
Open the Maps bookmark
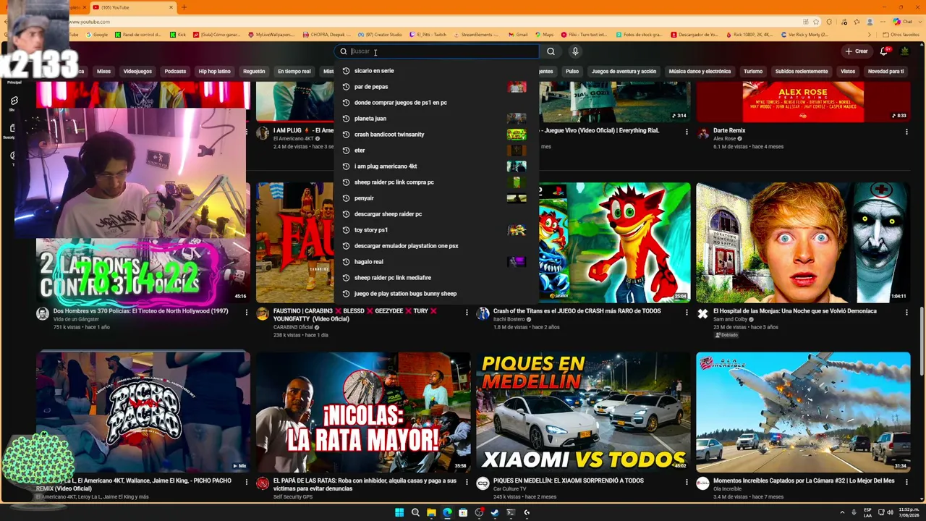pos(544,35)
